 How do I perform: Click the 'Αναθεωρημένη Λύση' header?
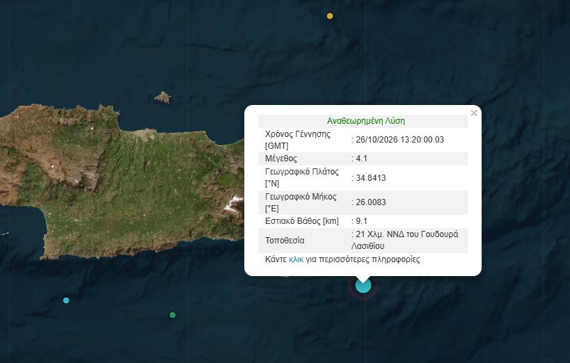(365, 121)
